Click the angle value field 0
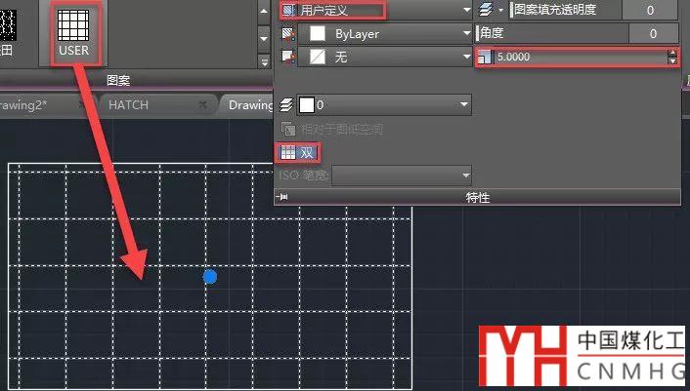The width and height of the screenshot is (690, 391). (x=653, y=34)
